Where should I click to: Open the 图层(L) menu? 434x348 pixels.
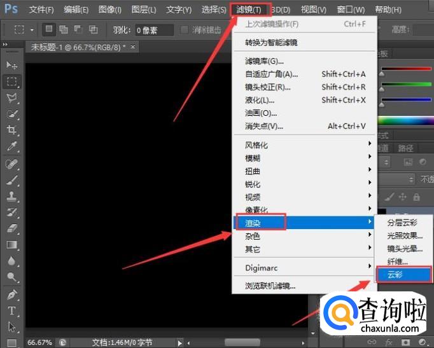(x=144, y=10)
